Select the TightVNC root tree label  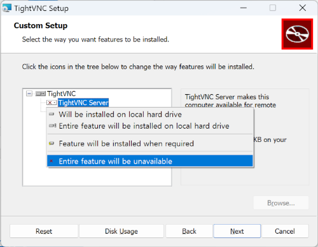pyautogui.click(x=61, y=94)
